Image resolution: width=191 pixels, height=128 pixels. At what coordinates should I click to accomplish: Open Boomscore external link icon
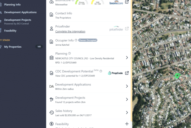[127, 2]
